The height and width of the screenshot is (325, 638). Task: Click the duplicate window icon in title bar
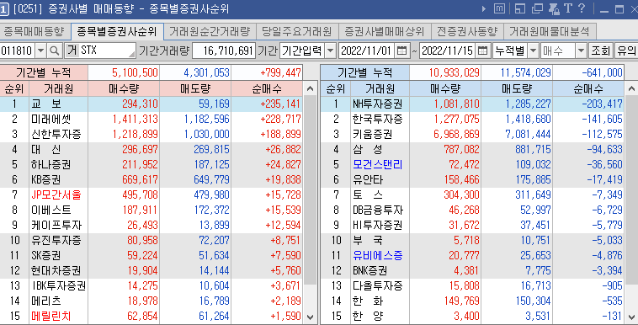[x=538, y=8]
